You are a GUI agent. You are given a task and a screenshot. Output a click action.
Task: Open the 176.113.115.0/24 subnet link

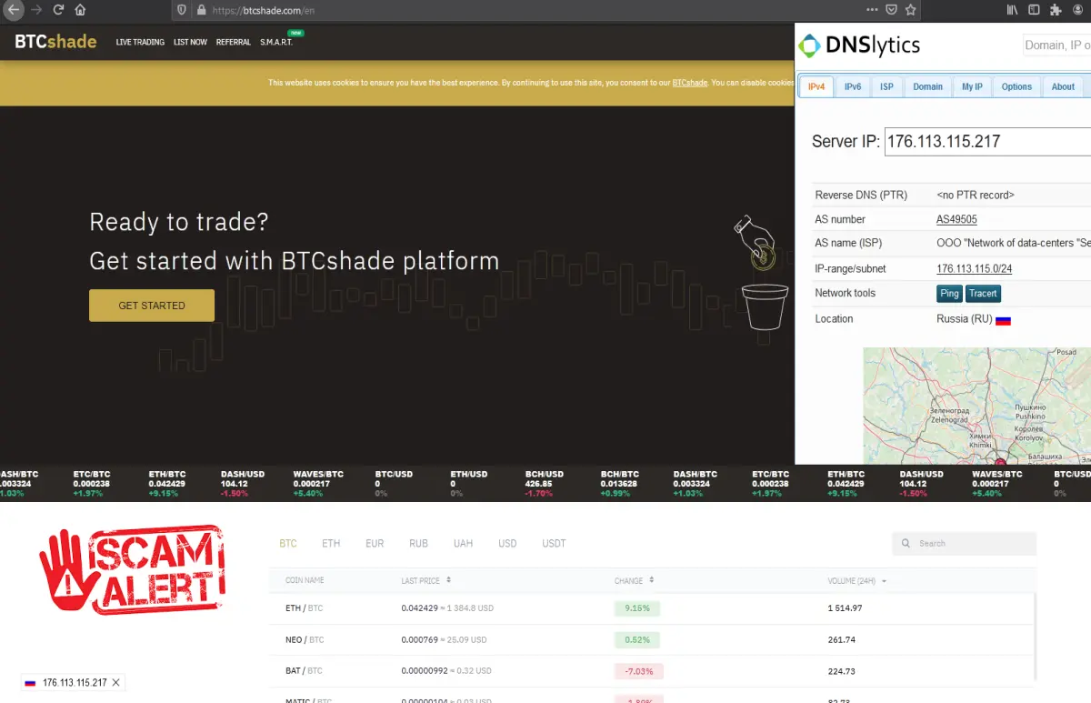[x=974, y=268]
